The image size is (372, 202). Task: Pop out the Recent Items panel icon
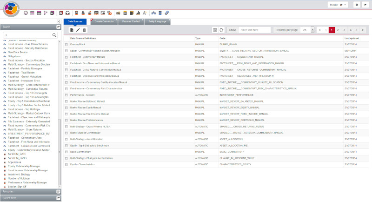pyautogui.click(x=58, y=198)
